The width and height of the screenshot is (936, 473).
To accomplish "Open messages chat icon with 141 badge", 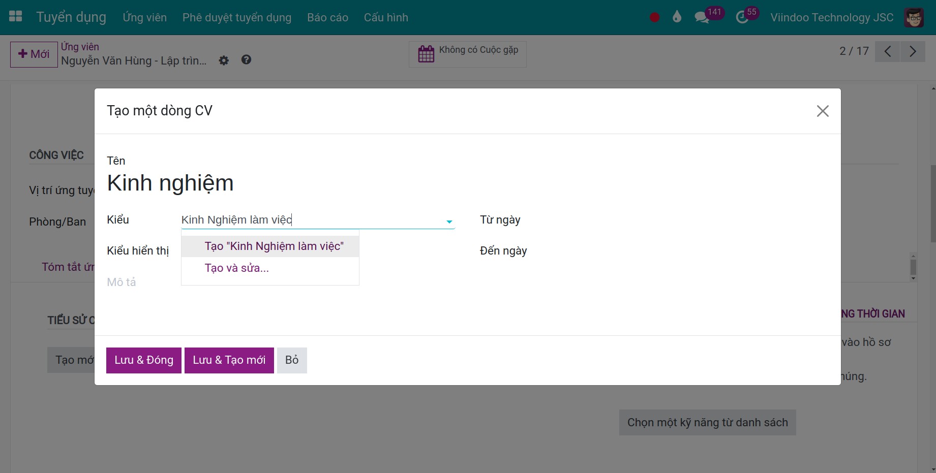I will click(x=702, y=17).
